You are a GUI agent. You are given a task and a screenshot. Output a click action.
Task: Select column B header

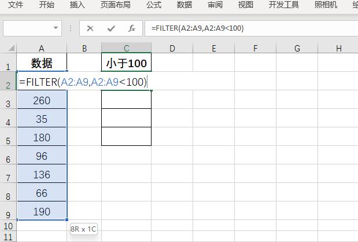click(x=84, y=48)
